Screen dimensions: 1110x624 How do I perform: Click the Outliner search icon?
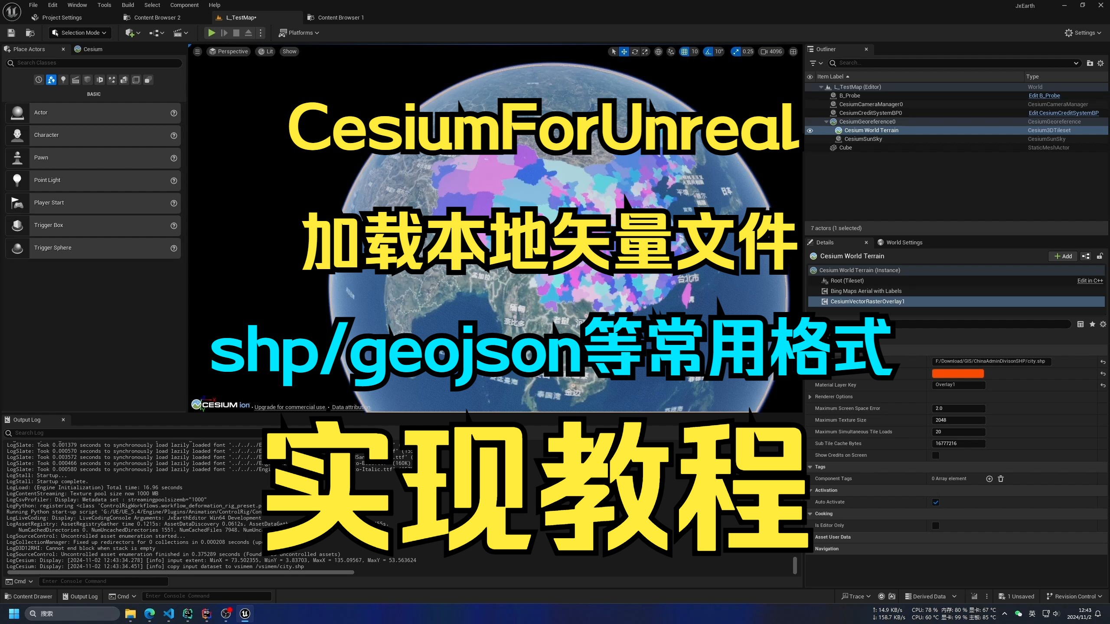click(834, 62)
